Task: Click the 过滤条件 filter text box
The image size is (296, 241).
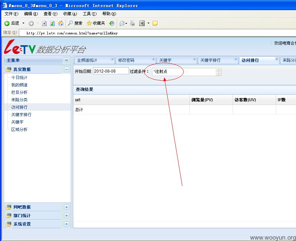Action: [x=184, y=72]
